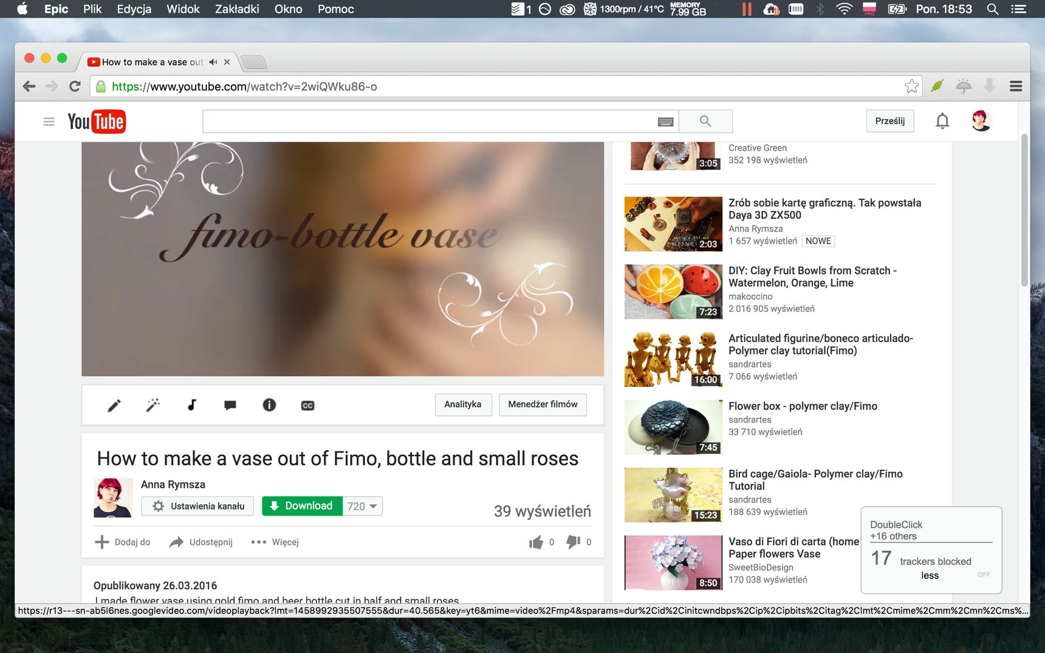Open Wi-Fi status menu

pos(844,9)
